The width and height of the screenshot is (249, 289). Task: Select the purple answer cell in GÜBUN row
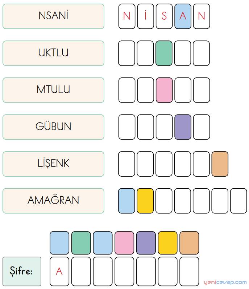183,127
